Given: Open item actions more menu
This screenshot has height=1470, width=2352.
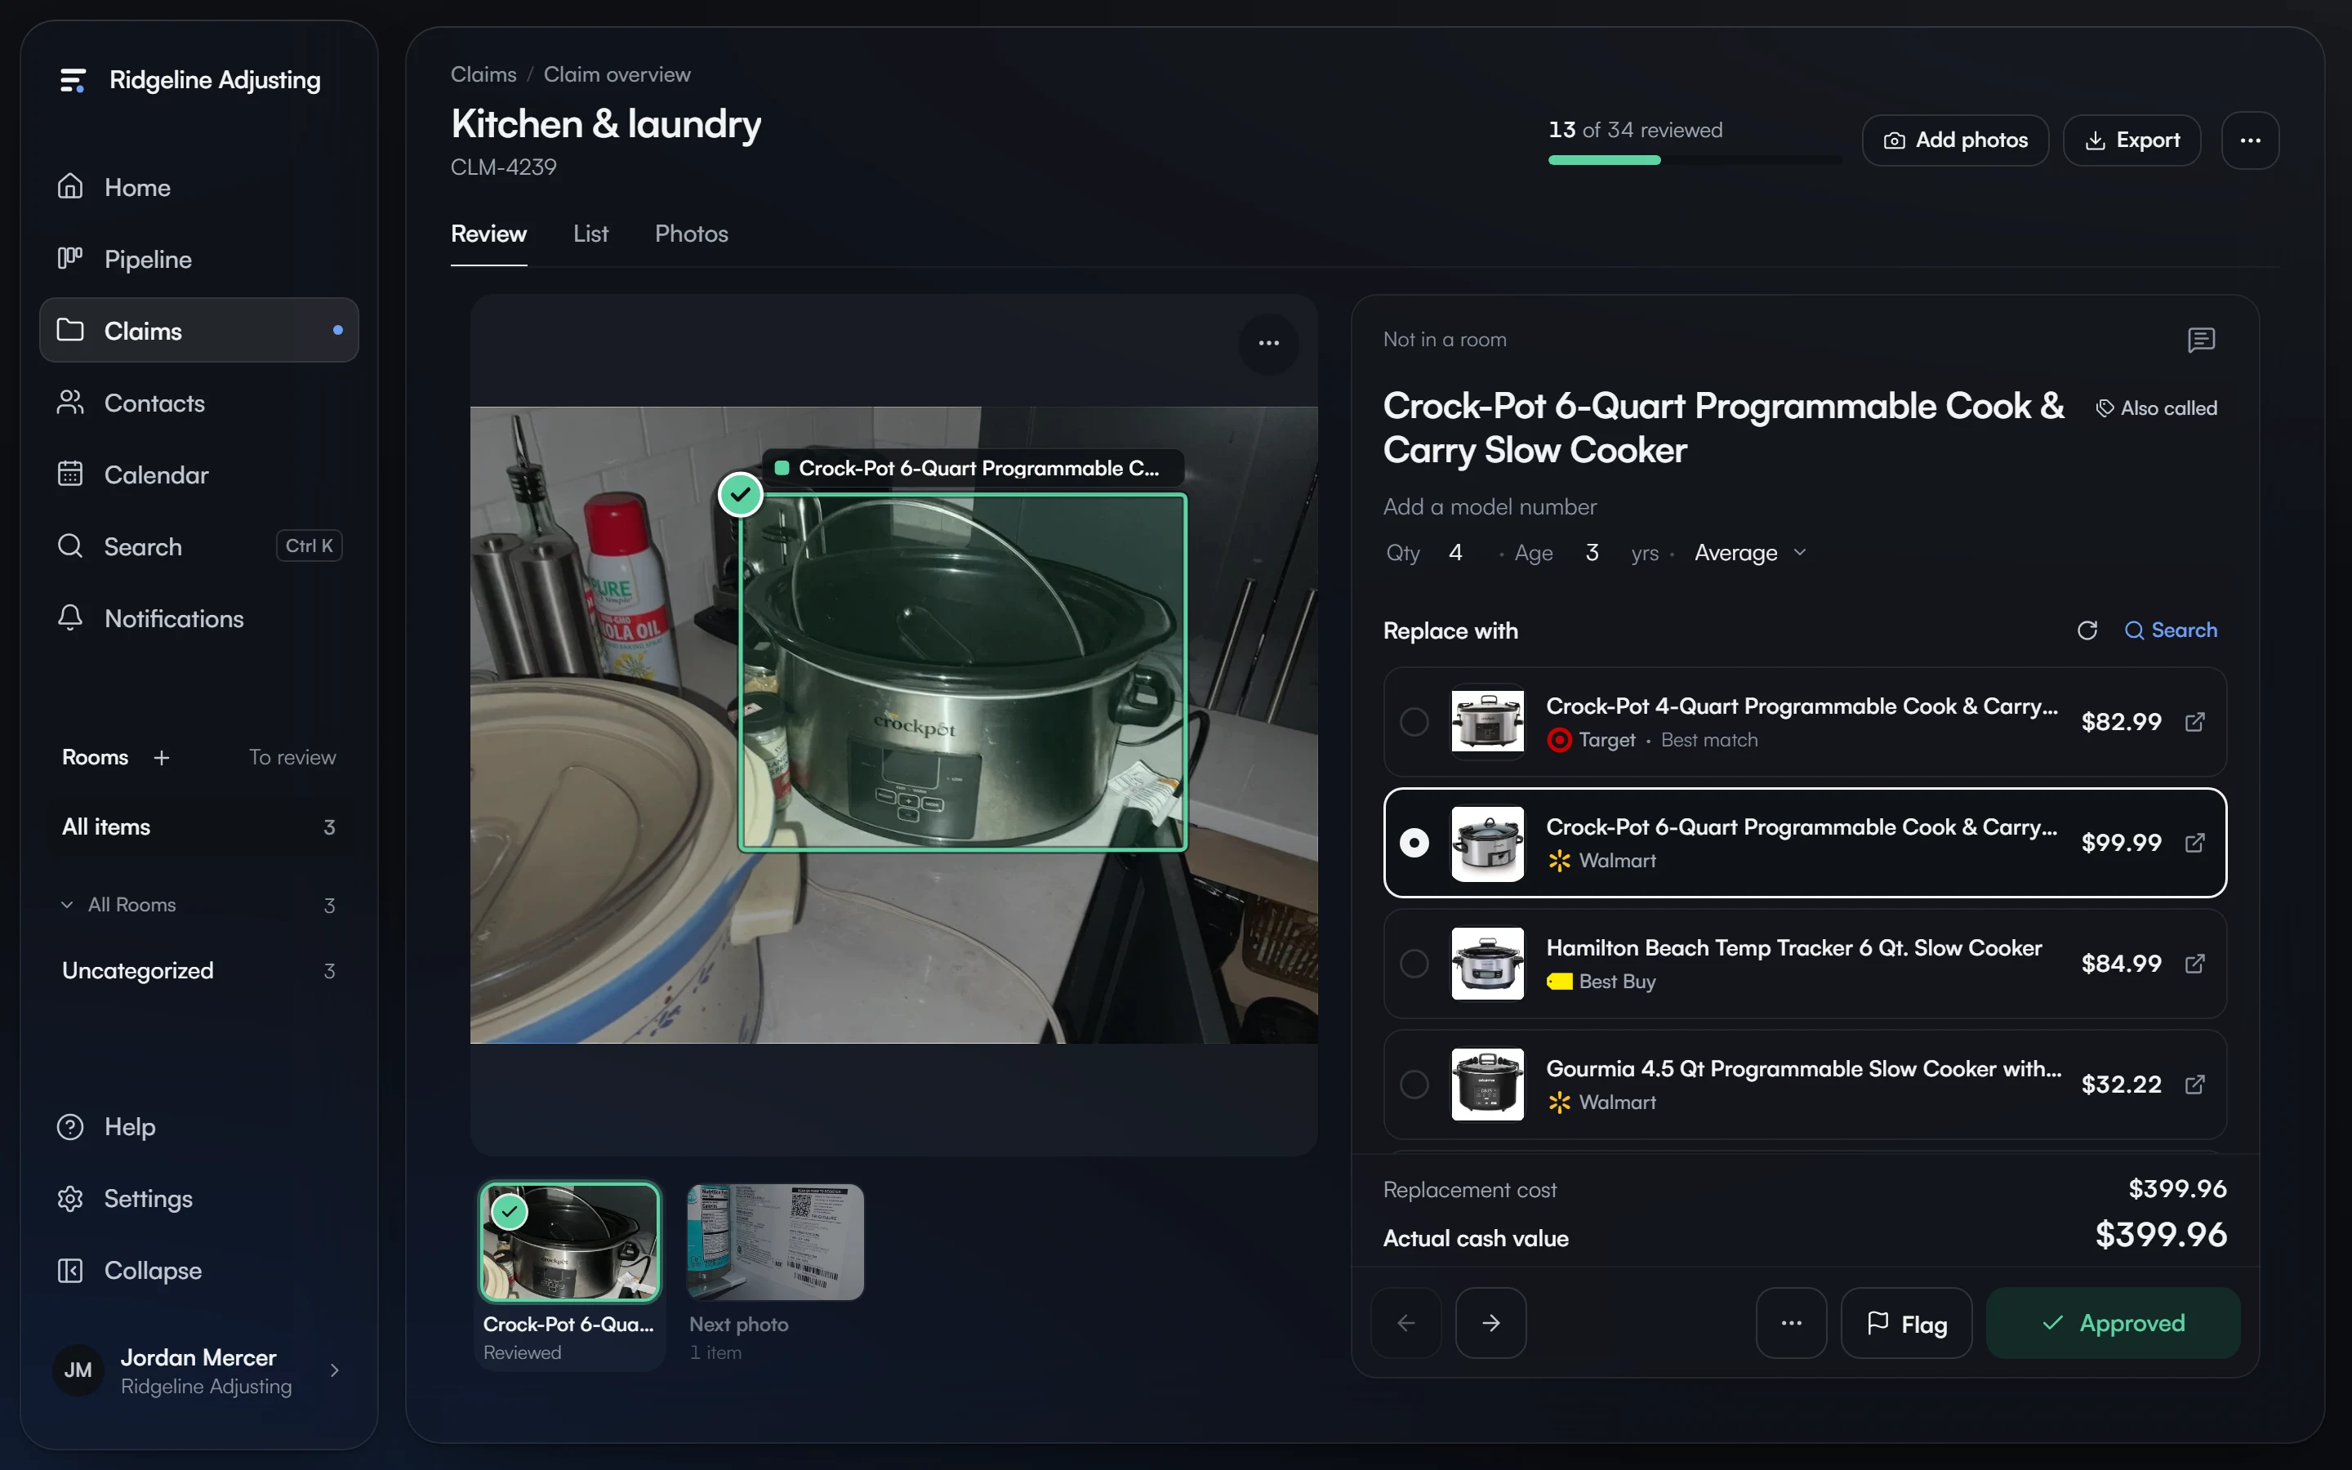Looking at the screenshot, I should (x=1791, y=1323).
